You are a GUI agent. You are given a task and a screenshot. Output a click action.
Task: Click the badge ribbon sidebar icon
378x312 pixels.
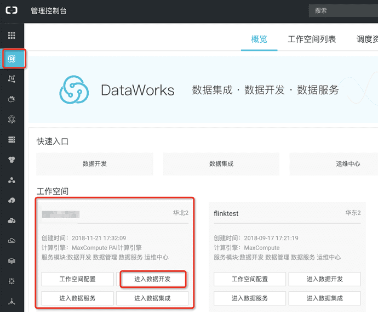12,119
